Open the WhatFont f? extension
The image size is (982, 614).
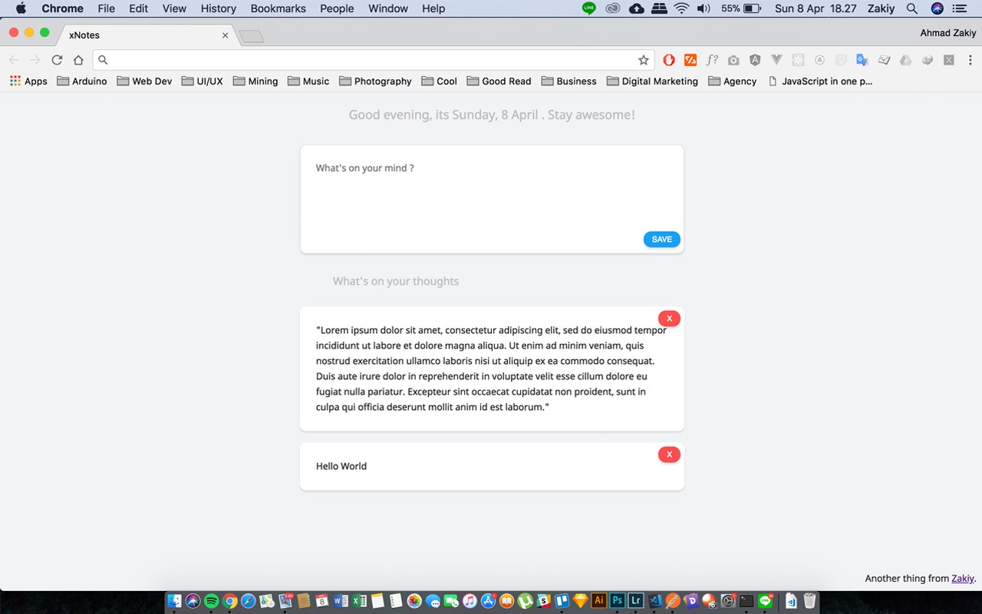pos(712,60)
